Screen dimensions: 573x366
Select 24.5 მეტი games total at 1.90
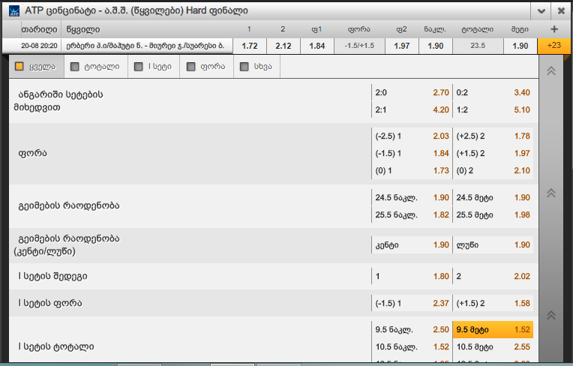pos(493,197)
